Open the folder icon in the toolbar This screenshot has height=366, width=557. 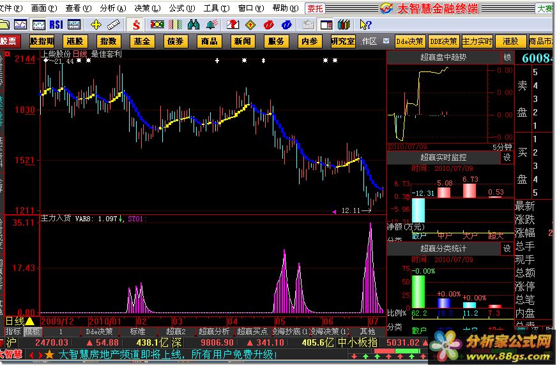pos(4,24)
